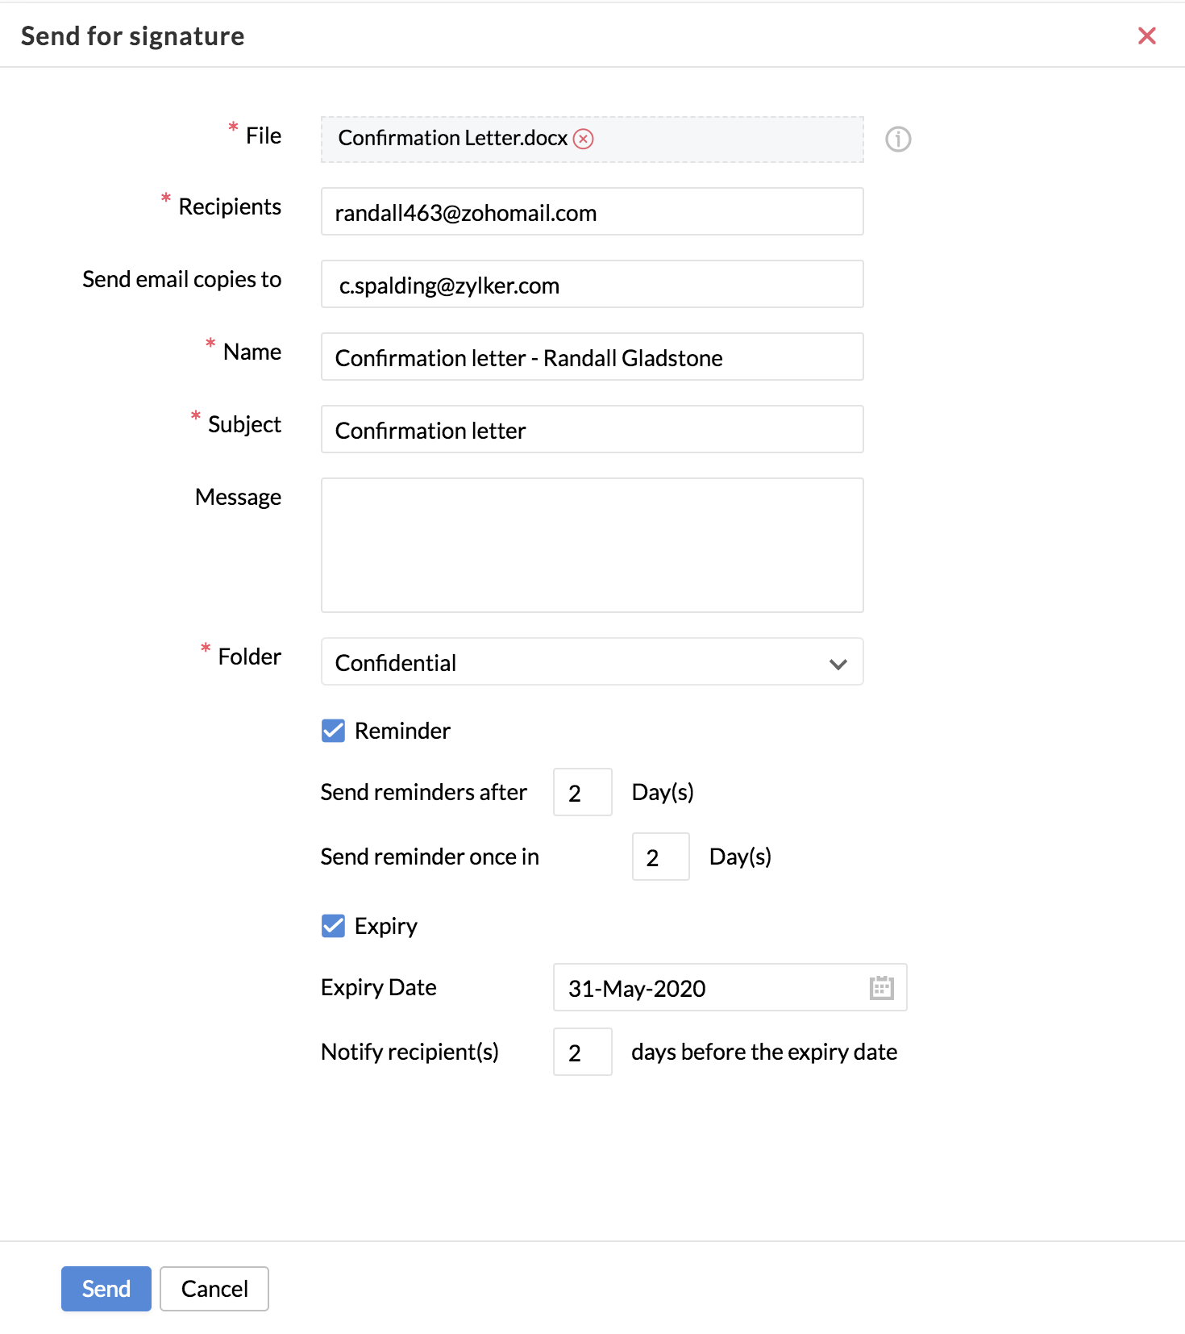Viewport: 1185px width, 1334px height.
Task: Click into the Message text area
Action: click(x=592, y=546)
